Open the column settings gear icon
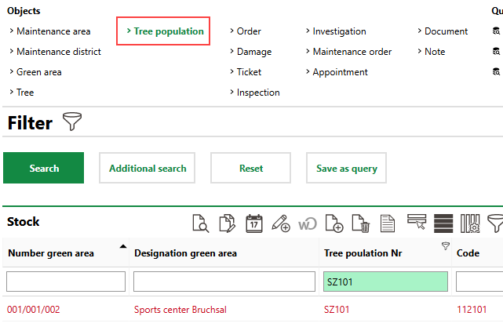This screenshot has width=503, height=327. click(470, 223)
